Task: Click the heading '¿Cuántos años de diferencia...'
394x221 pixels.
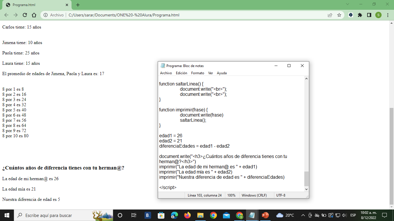Action: point(63,168)
